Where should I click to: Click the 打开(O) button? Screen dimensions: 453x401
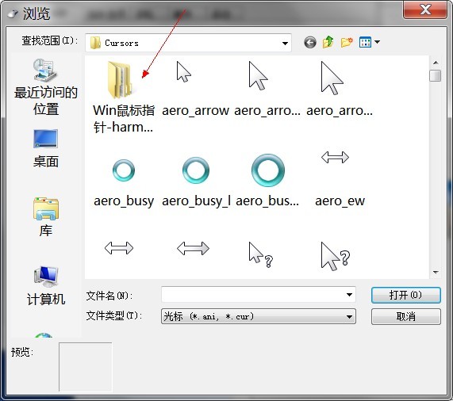(406, 295)
